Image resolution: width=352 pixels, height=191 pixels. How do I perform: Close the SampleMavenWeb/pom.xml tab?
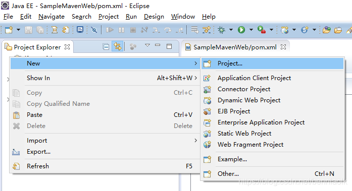283,47
